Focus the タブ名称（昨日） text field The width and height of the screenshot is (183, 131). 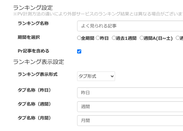click(130, 93)
